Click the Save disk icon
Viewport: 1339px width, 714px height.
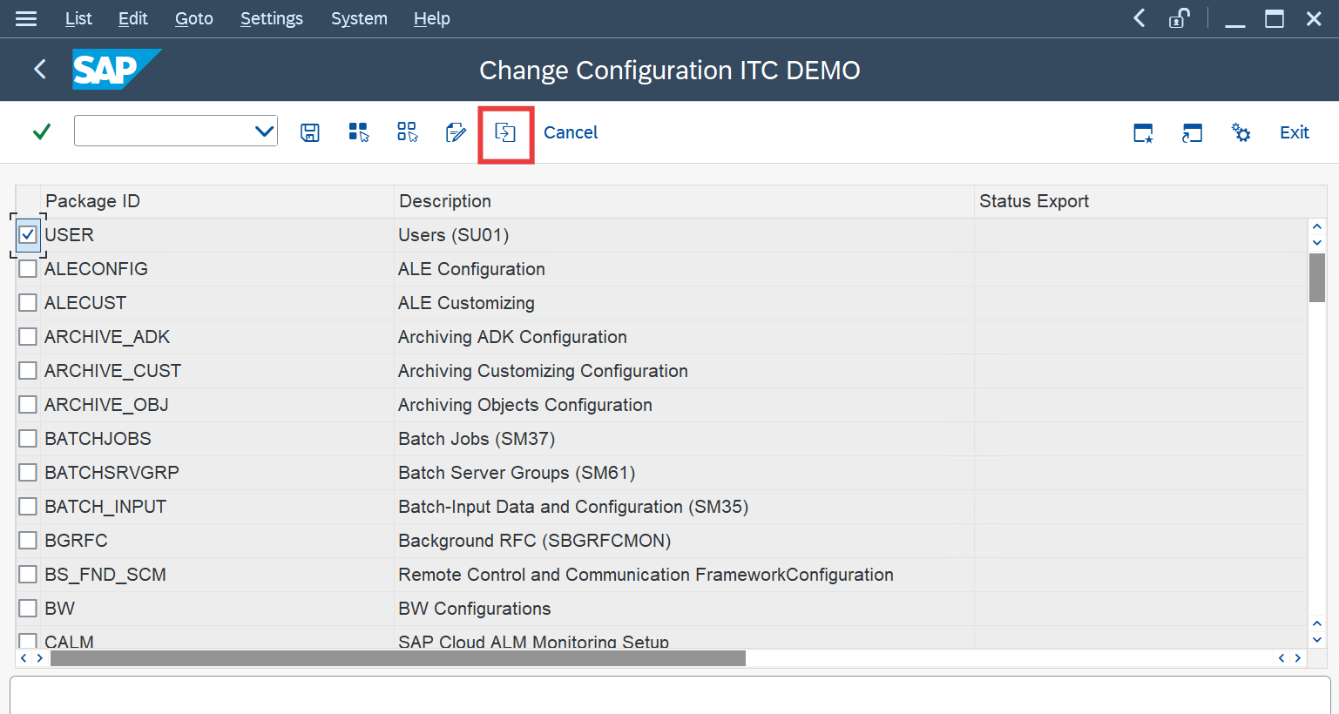pyautogui.click(x=310, y=132)
